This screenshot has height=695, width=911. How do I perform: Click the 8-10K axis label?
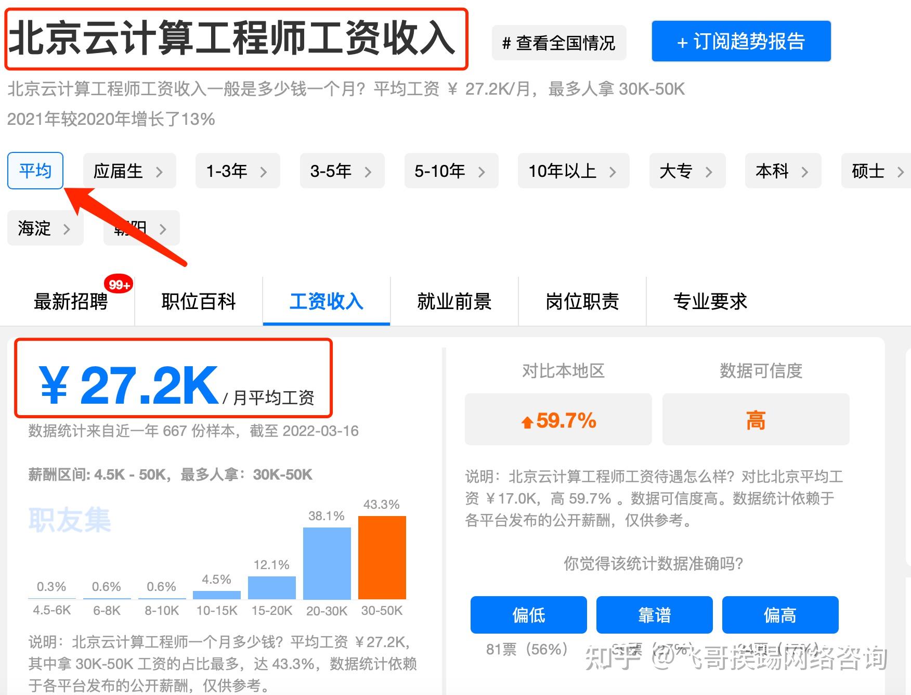point(162,610)
